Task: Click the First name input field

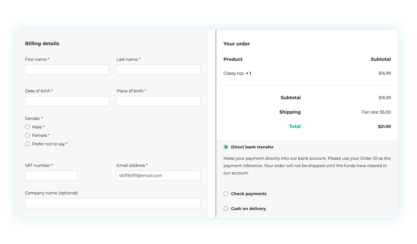Action: click(67, 69)
